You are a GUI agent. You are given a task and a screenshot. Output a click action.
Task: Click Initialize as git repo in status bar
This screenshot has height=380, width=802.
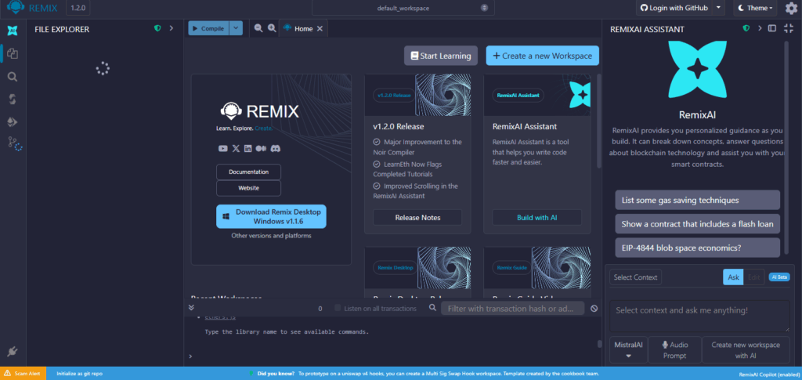[x=78, y=374]
